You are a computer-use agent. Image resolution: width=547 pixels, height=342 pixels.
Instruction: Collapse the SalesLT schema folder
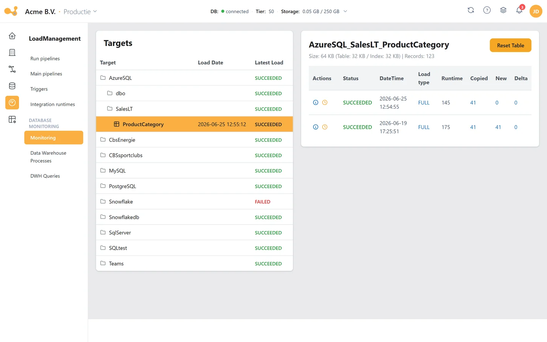tap(194, 109)
